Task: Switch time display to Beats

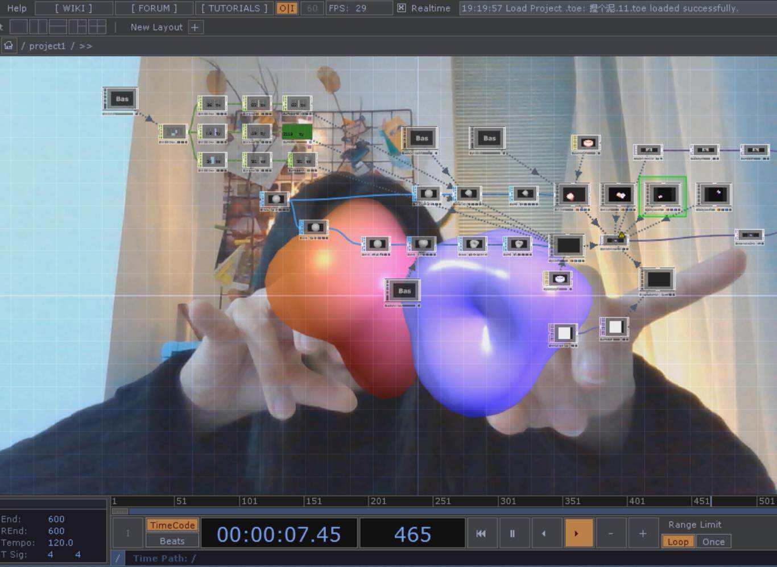Action: point(172,541)
